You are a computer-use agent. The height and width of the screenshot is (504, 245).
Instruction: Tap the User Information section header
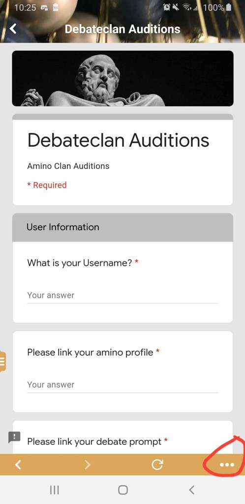122,227
